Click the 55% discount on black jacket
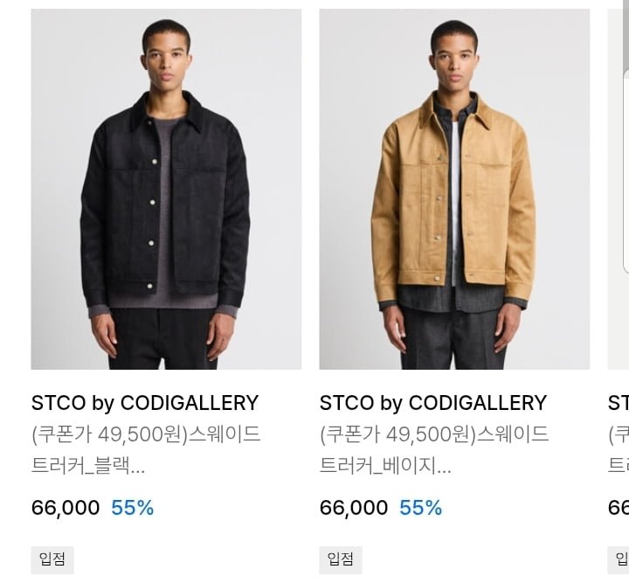 point(133,508)
